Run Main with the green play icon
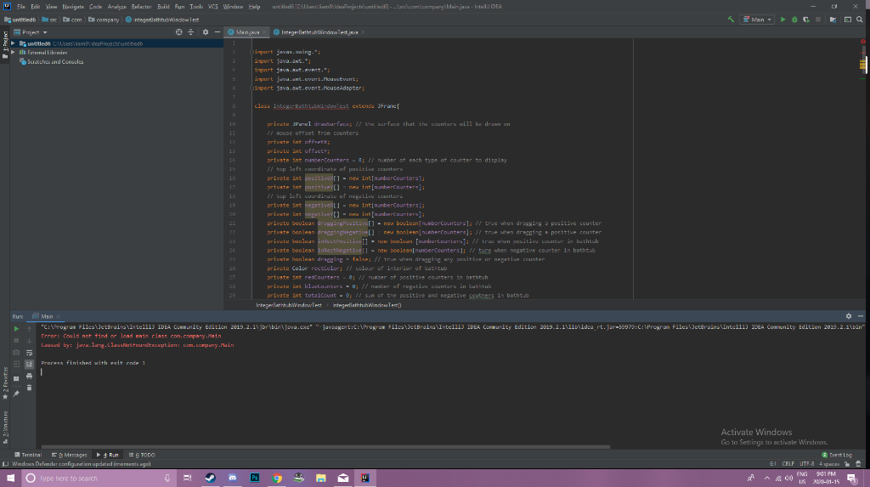The image size is (870, 487). (782, 20)
